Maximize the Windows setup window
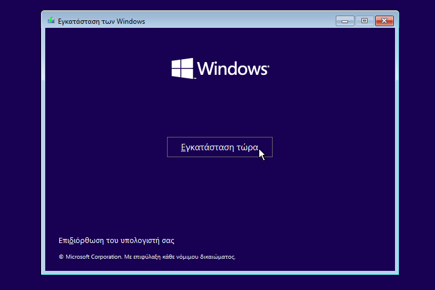 pos(364,21)
